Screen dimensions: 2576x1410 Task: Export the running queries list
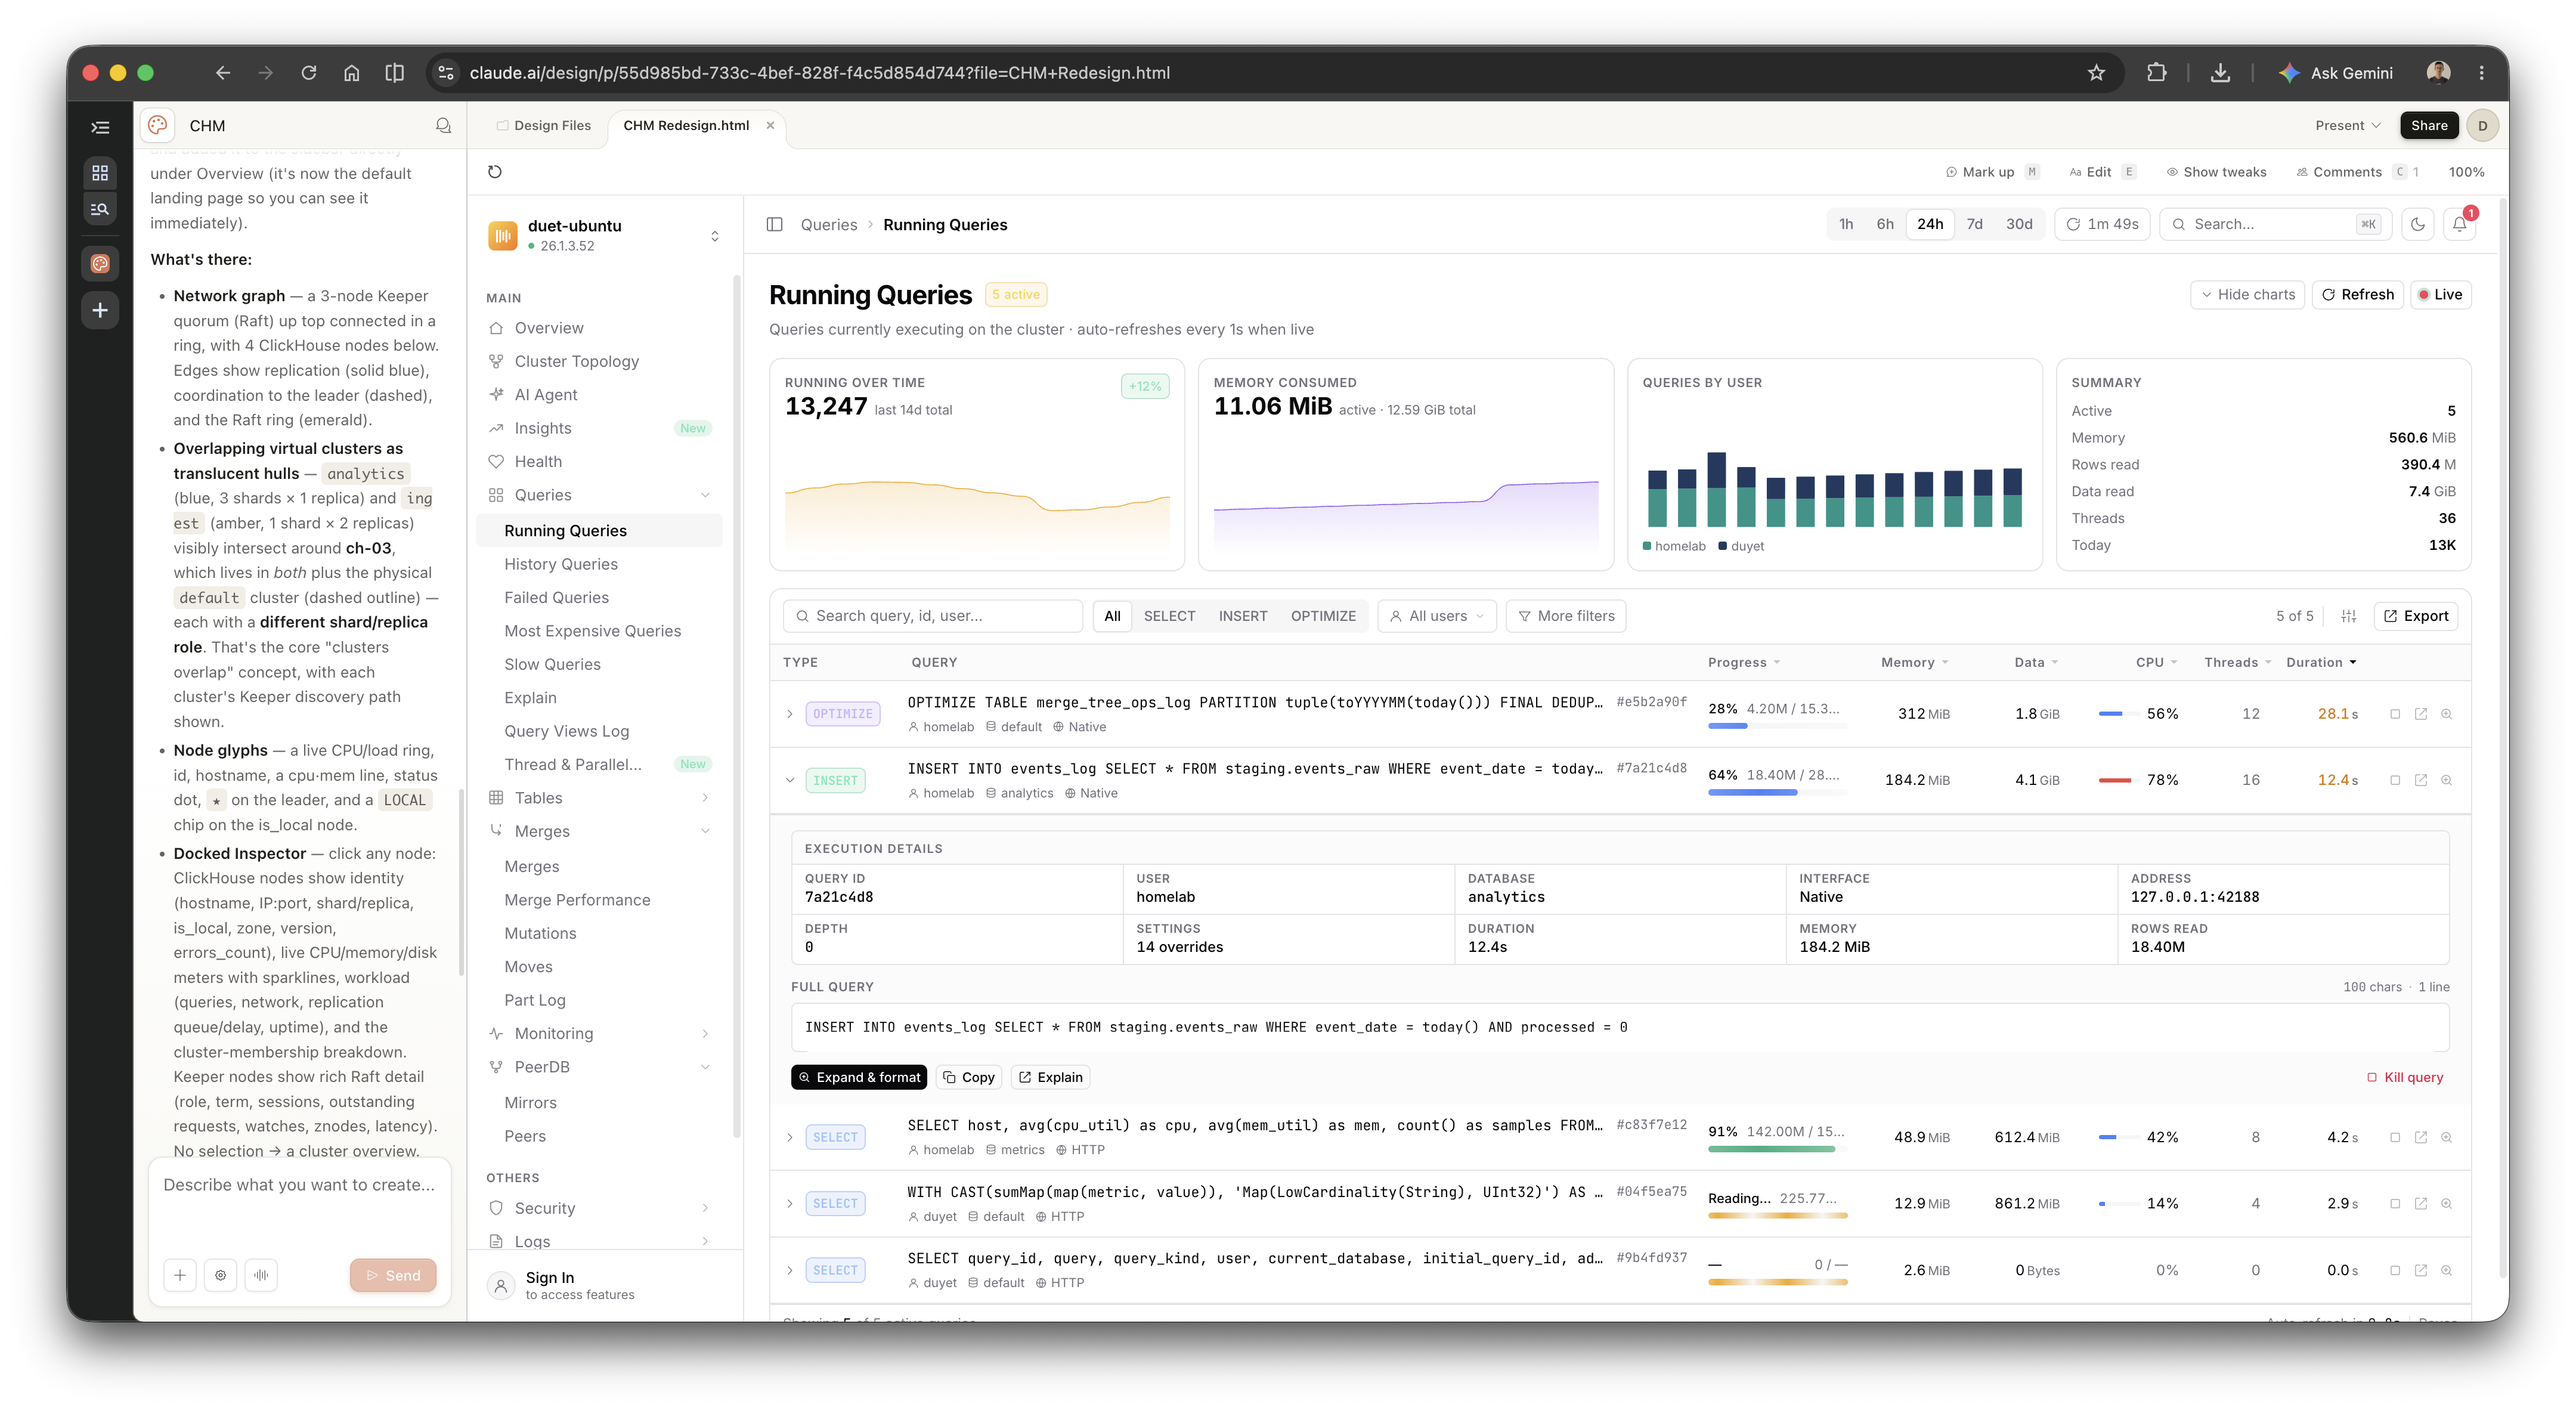[2416, 616]
